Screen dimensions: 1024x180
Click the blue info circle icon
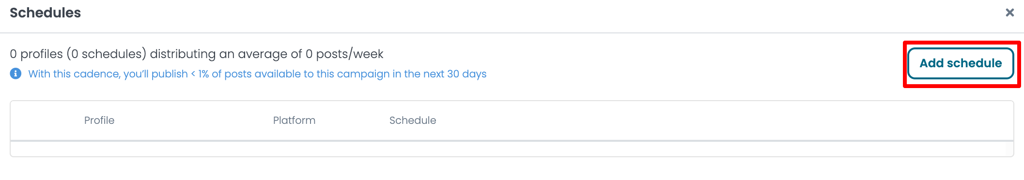click(16, 74)
